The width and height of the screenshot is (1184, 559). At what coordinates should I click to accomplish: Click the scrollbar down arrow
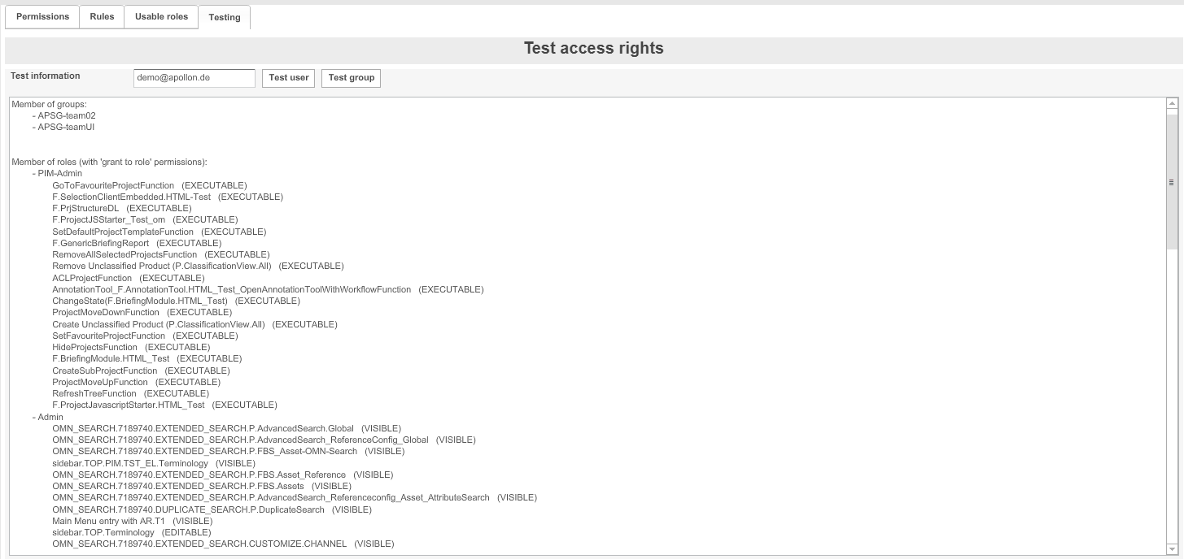(1172, 548)
